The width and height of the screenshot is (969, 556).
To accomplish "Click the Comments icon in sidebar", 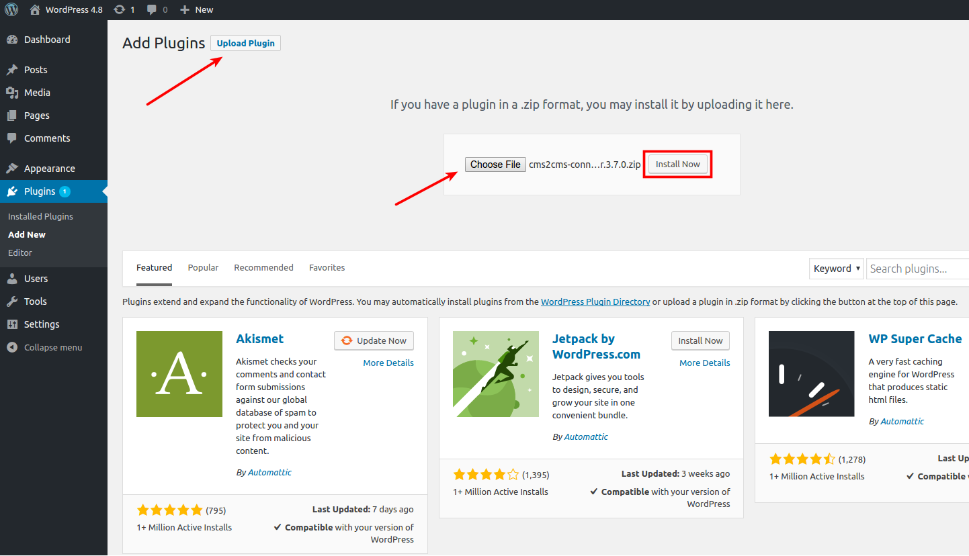I will 12,138.
